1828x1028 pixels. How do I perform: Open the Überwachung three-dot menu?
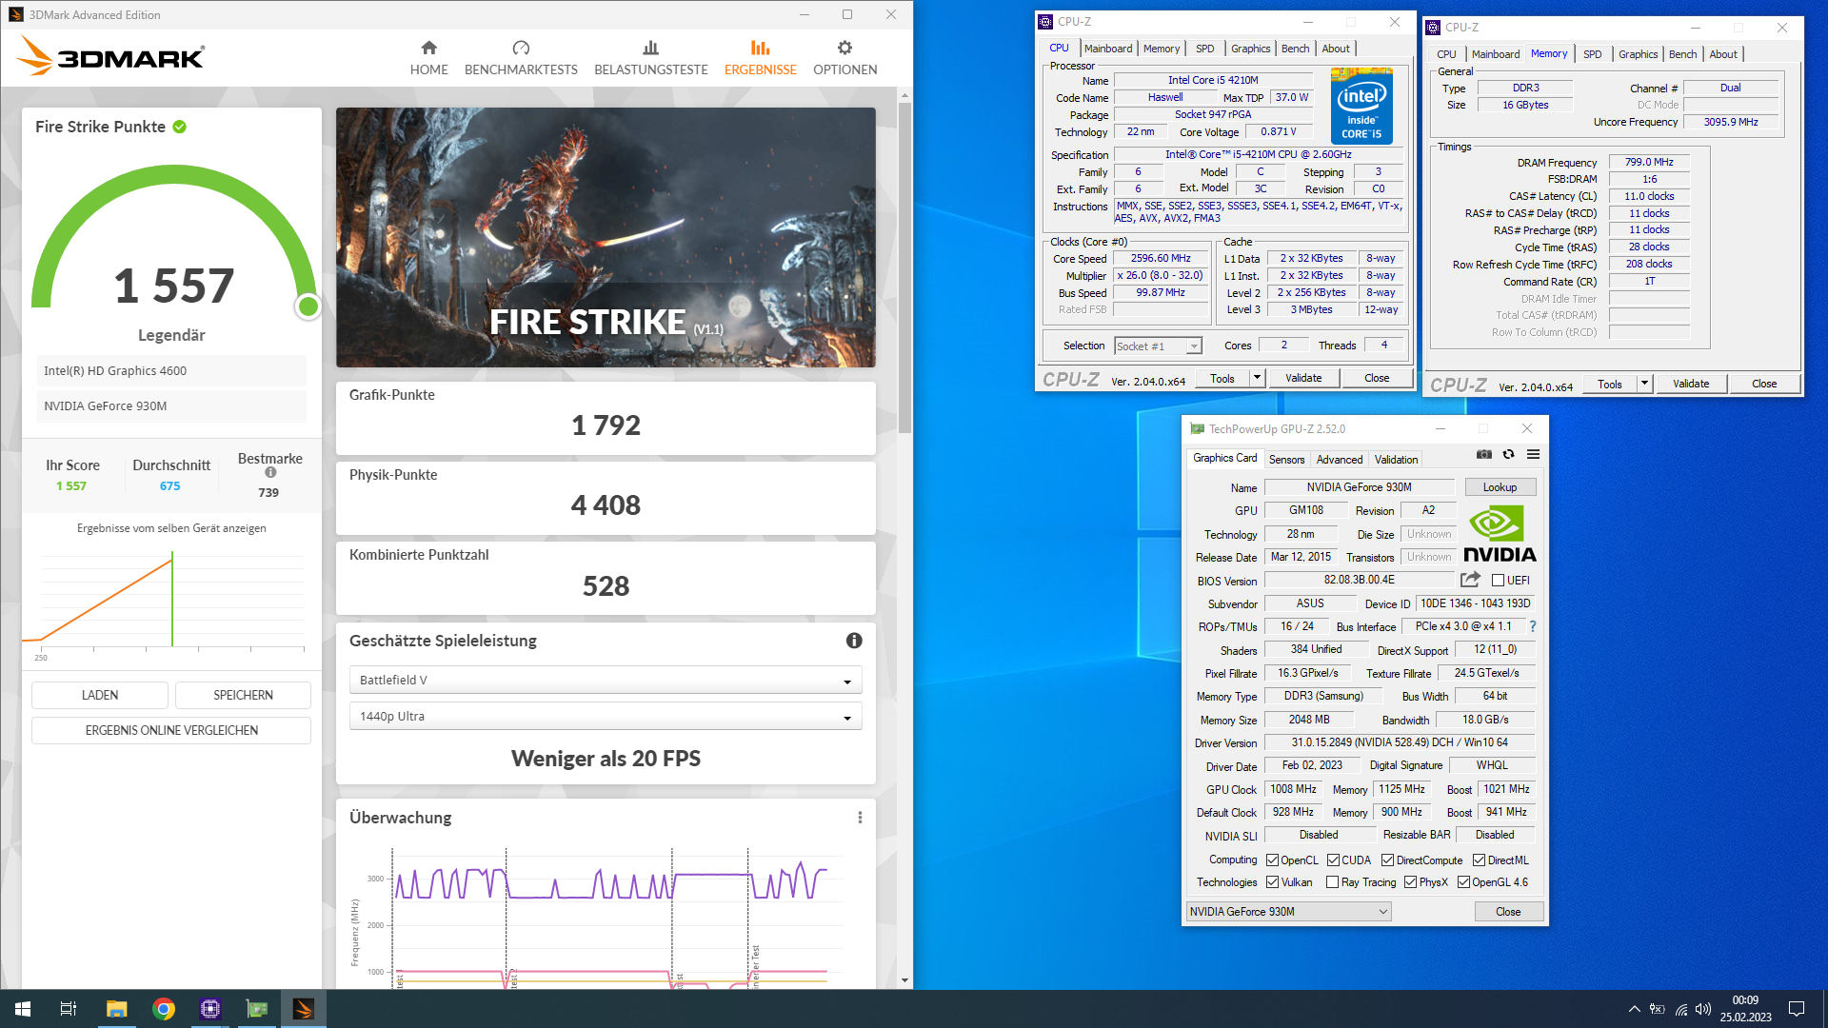click(x=860, y=818)
